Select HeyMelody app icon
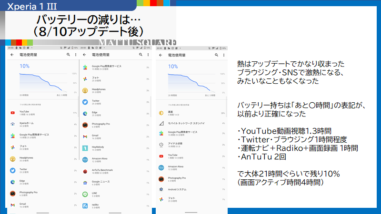The width and height of the screenshot is (381, 214). click(85, 148)
